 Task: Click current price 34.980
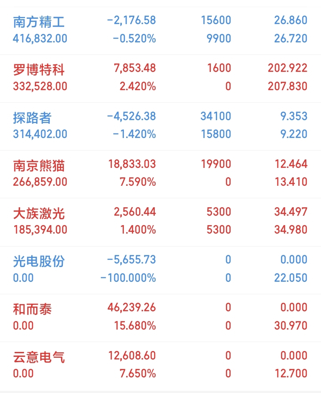click(x=291, y=230)
